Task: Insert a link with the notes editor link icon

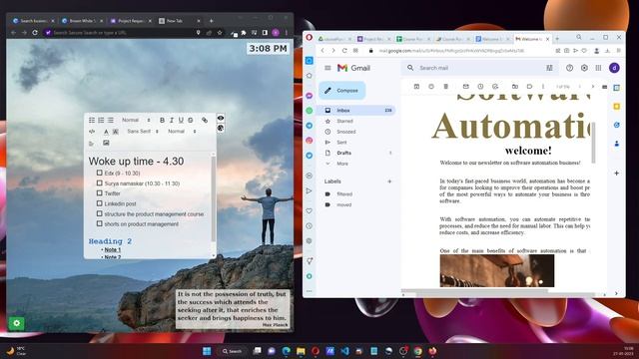Action: [x=205, y=120]
